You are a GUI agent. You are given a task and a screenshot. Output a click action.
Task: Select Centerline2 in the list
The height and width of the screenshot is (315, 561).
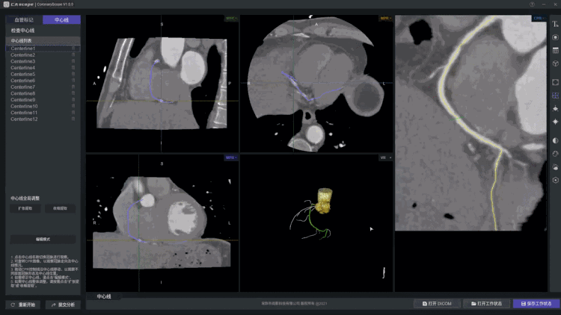(x=43, y=54)
